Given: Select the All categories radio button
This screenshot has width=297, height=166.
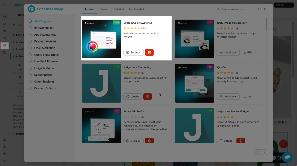Looking at the screenshot, I should coord(30,21).
